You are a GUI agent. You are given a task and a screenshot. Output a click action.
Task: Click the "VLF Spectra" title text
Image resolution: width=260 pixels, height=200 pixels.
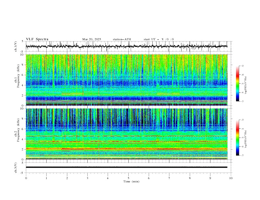(37, 39)
